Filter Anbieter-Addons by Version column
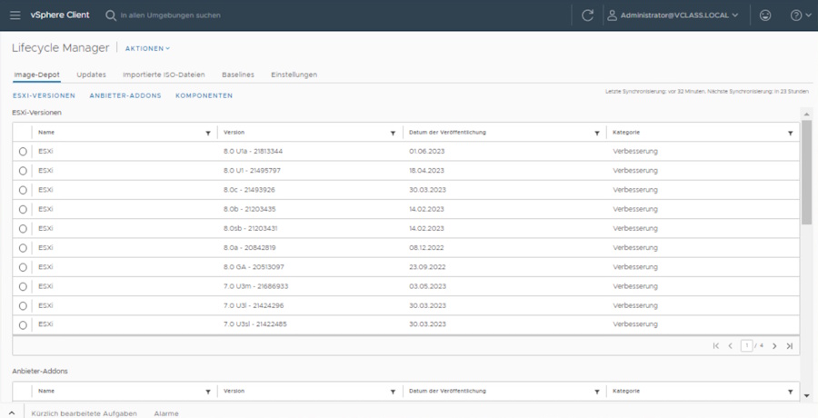 click(x=393, y=392)
